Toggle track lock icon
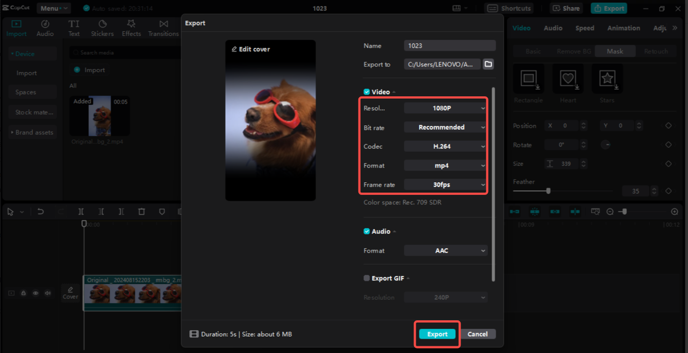The height and width of the screenshot is (353, 688). point(24,293)
